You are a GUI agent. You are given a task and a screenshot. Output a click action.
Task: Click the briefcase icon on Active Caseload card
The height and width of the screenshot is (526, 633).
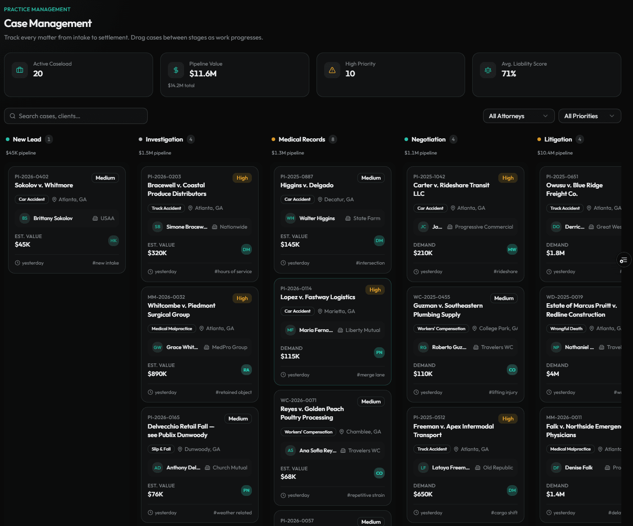(20, 70)
